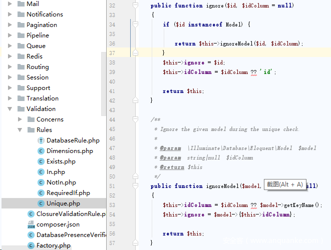The height and width of the screenshot is (250, 331).
Task: Collapse the Validation folder arrow
Action: point(10,109)
